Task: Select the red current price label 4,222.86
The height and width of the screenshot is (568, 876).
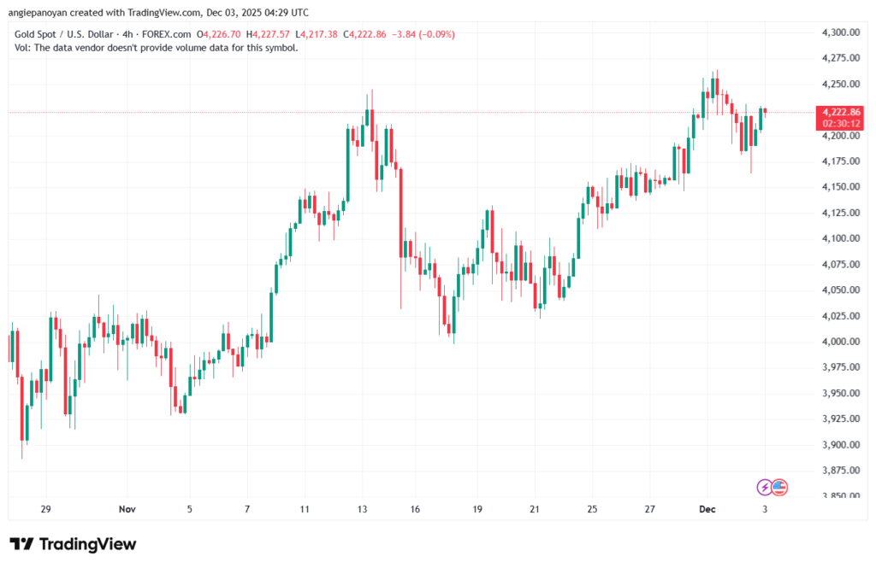Action: pyautogui.click(x=839, y=112)
